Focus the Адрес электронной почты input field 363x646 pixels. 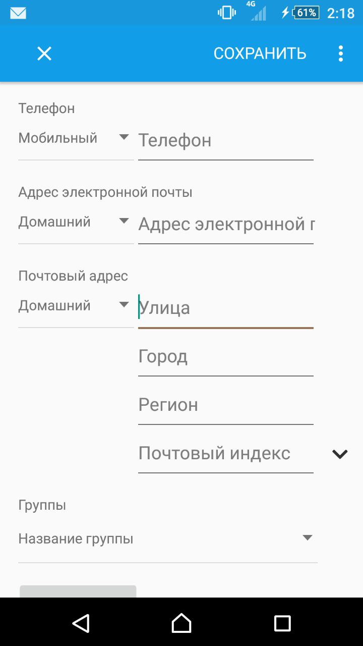[226, 224]
